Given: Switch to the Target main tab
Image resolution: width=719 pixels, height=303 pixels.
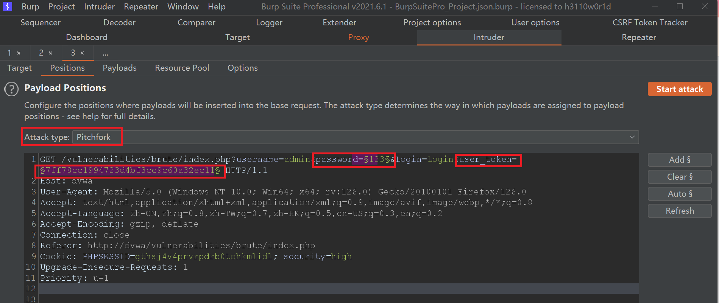Looking at the screenshot, I should 237,37.
